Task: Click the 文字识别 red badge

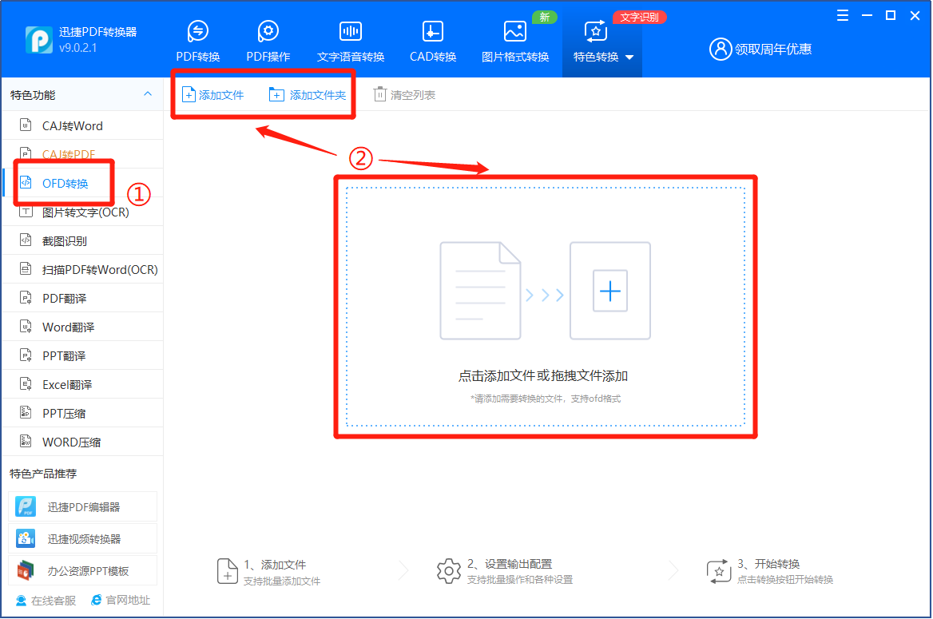Action: [640, 18]
